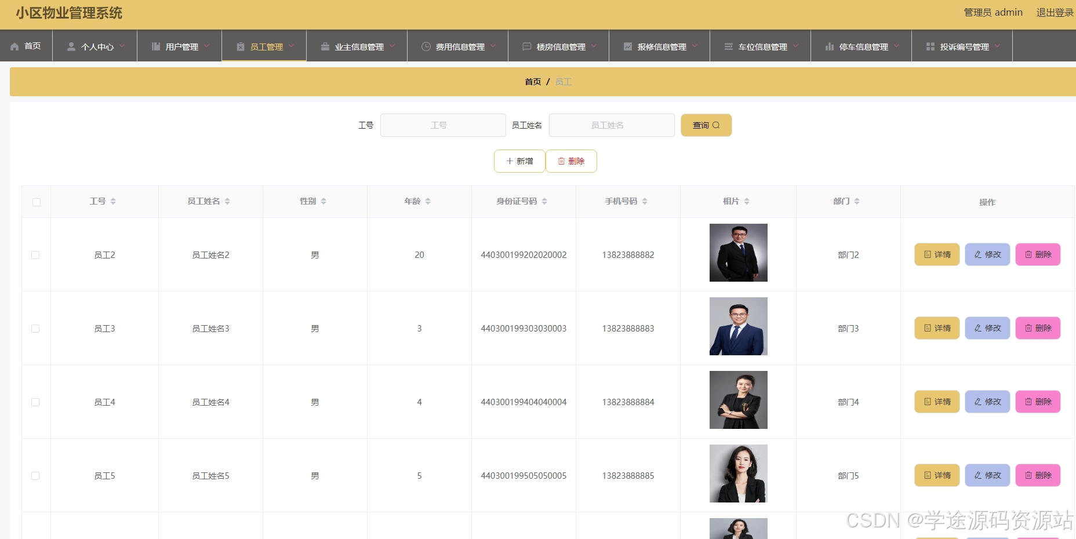The height and width of the screenshot is (539, 1076).
Task: Click the 工号 search input field
Action: tap(443, 125)
